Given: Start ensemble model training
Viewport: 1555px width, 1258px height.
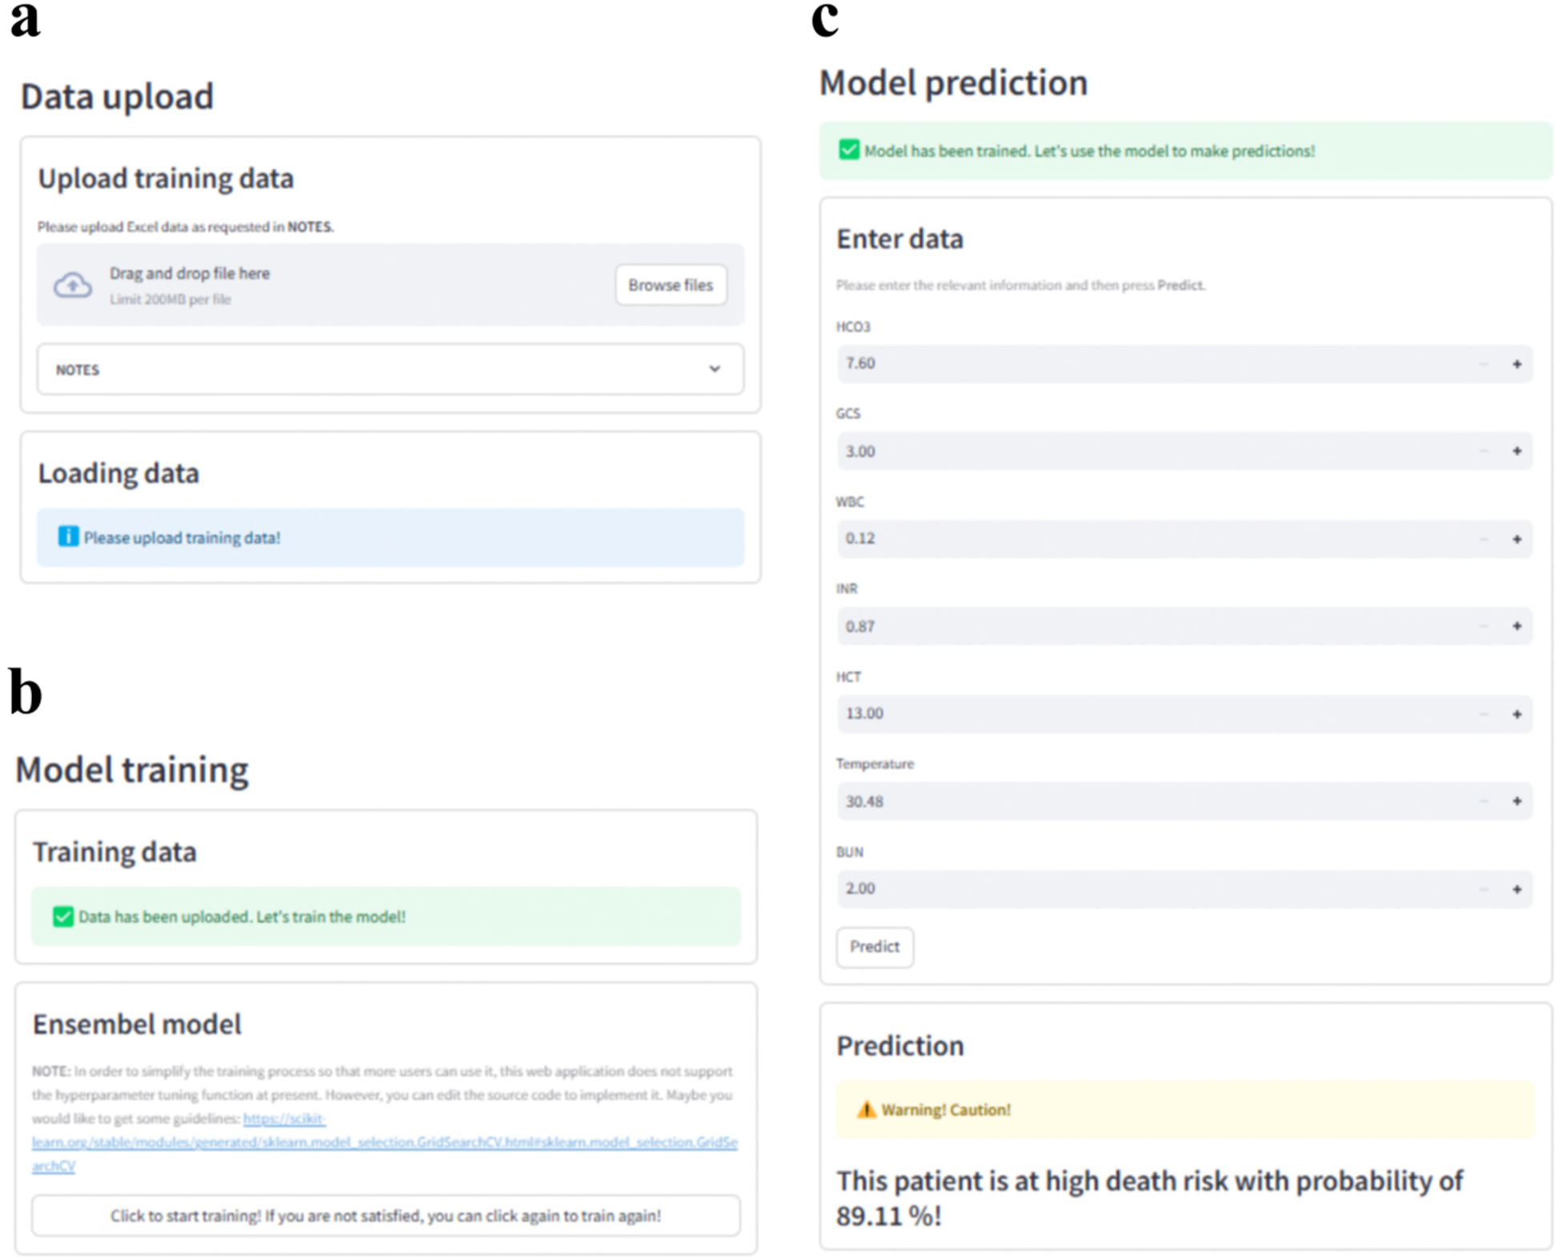Looking at the screenshot, I should click(385, 1216).
